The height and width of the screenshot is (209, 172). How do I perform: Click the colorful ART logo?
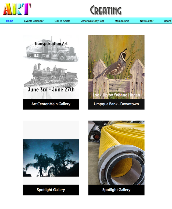(17, 9)
